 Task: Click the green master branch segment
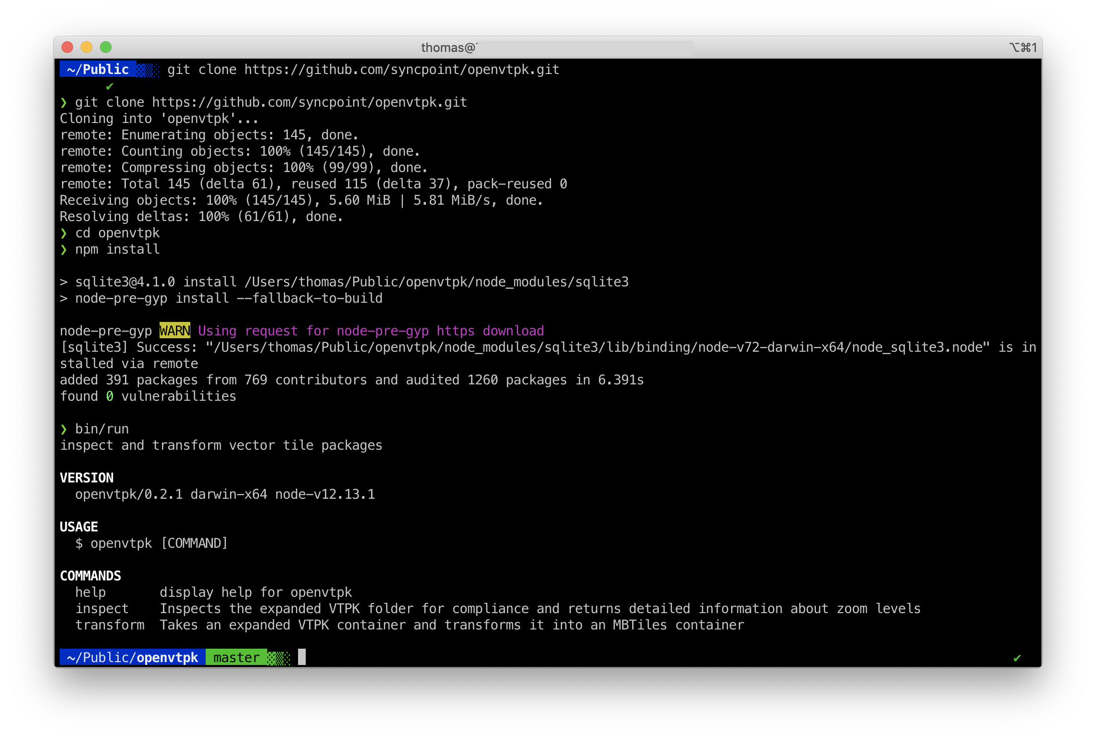(236, 657)
